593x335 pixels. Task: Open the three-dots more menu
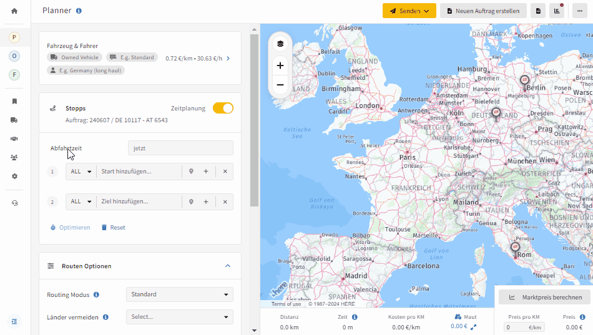pos(580,11)
